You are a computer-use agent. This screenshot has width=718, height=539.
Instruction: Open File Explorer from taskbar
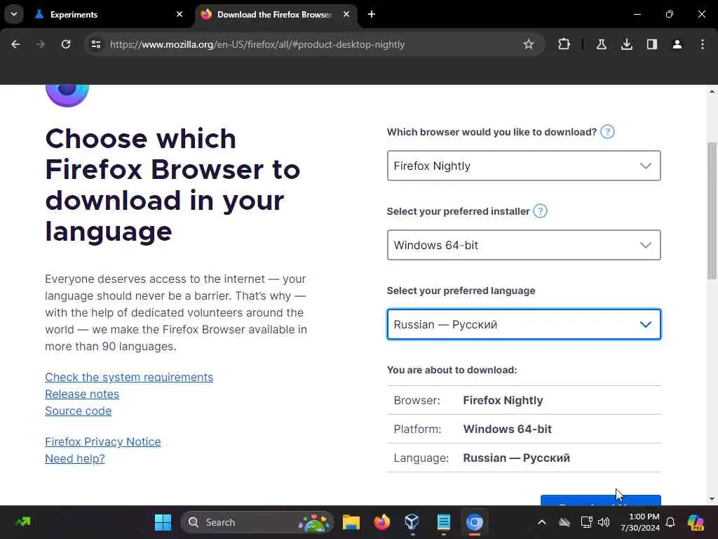(351, 522)
